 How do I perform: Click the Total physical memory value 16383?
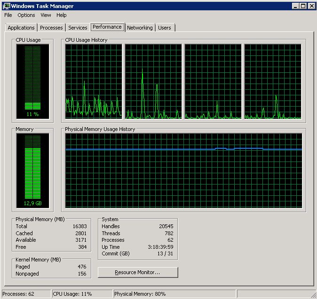coord(79,226)
